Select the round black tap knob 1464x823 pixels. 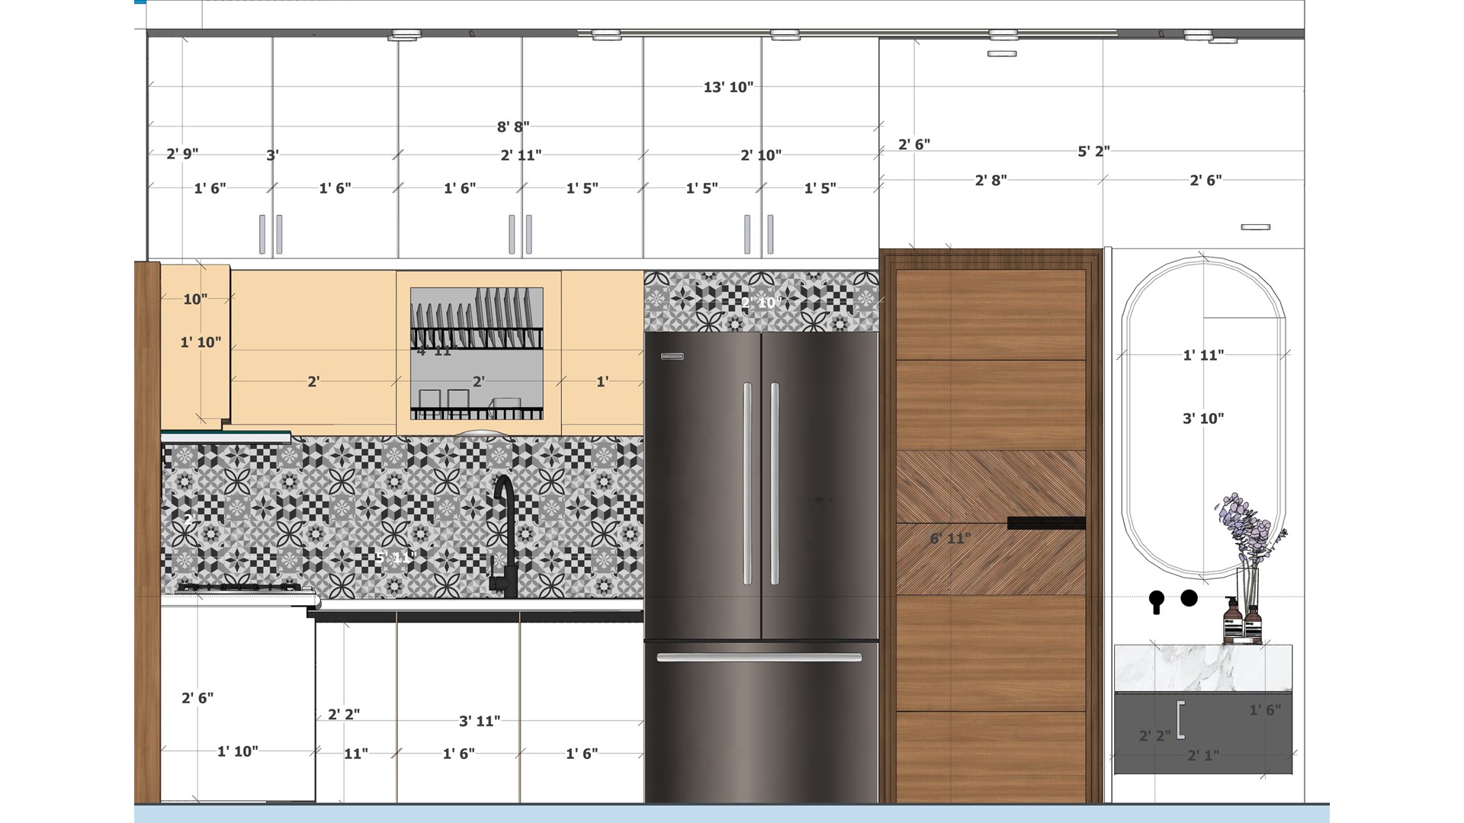(x=1189, y=598)
